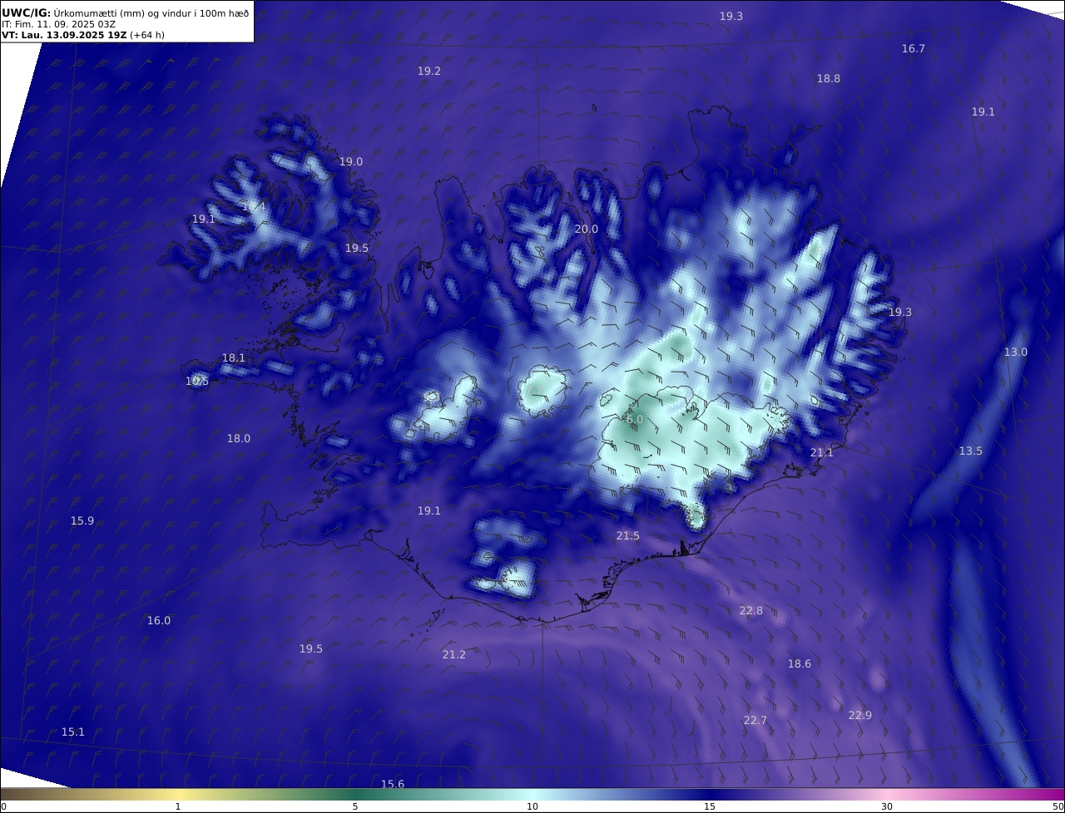1065x813 pixels.
Task: Click the map value 22.8
Action: [x=751, y=611]
